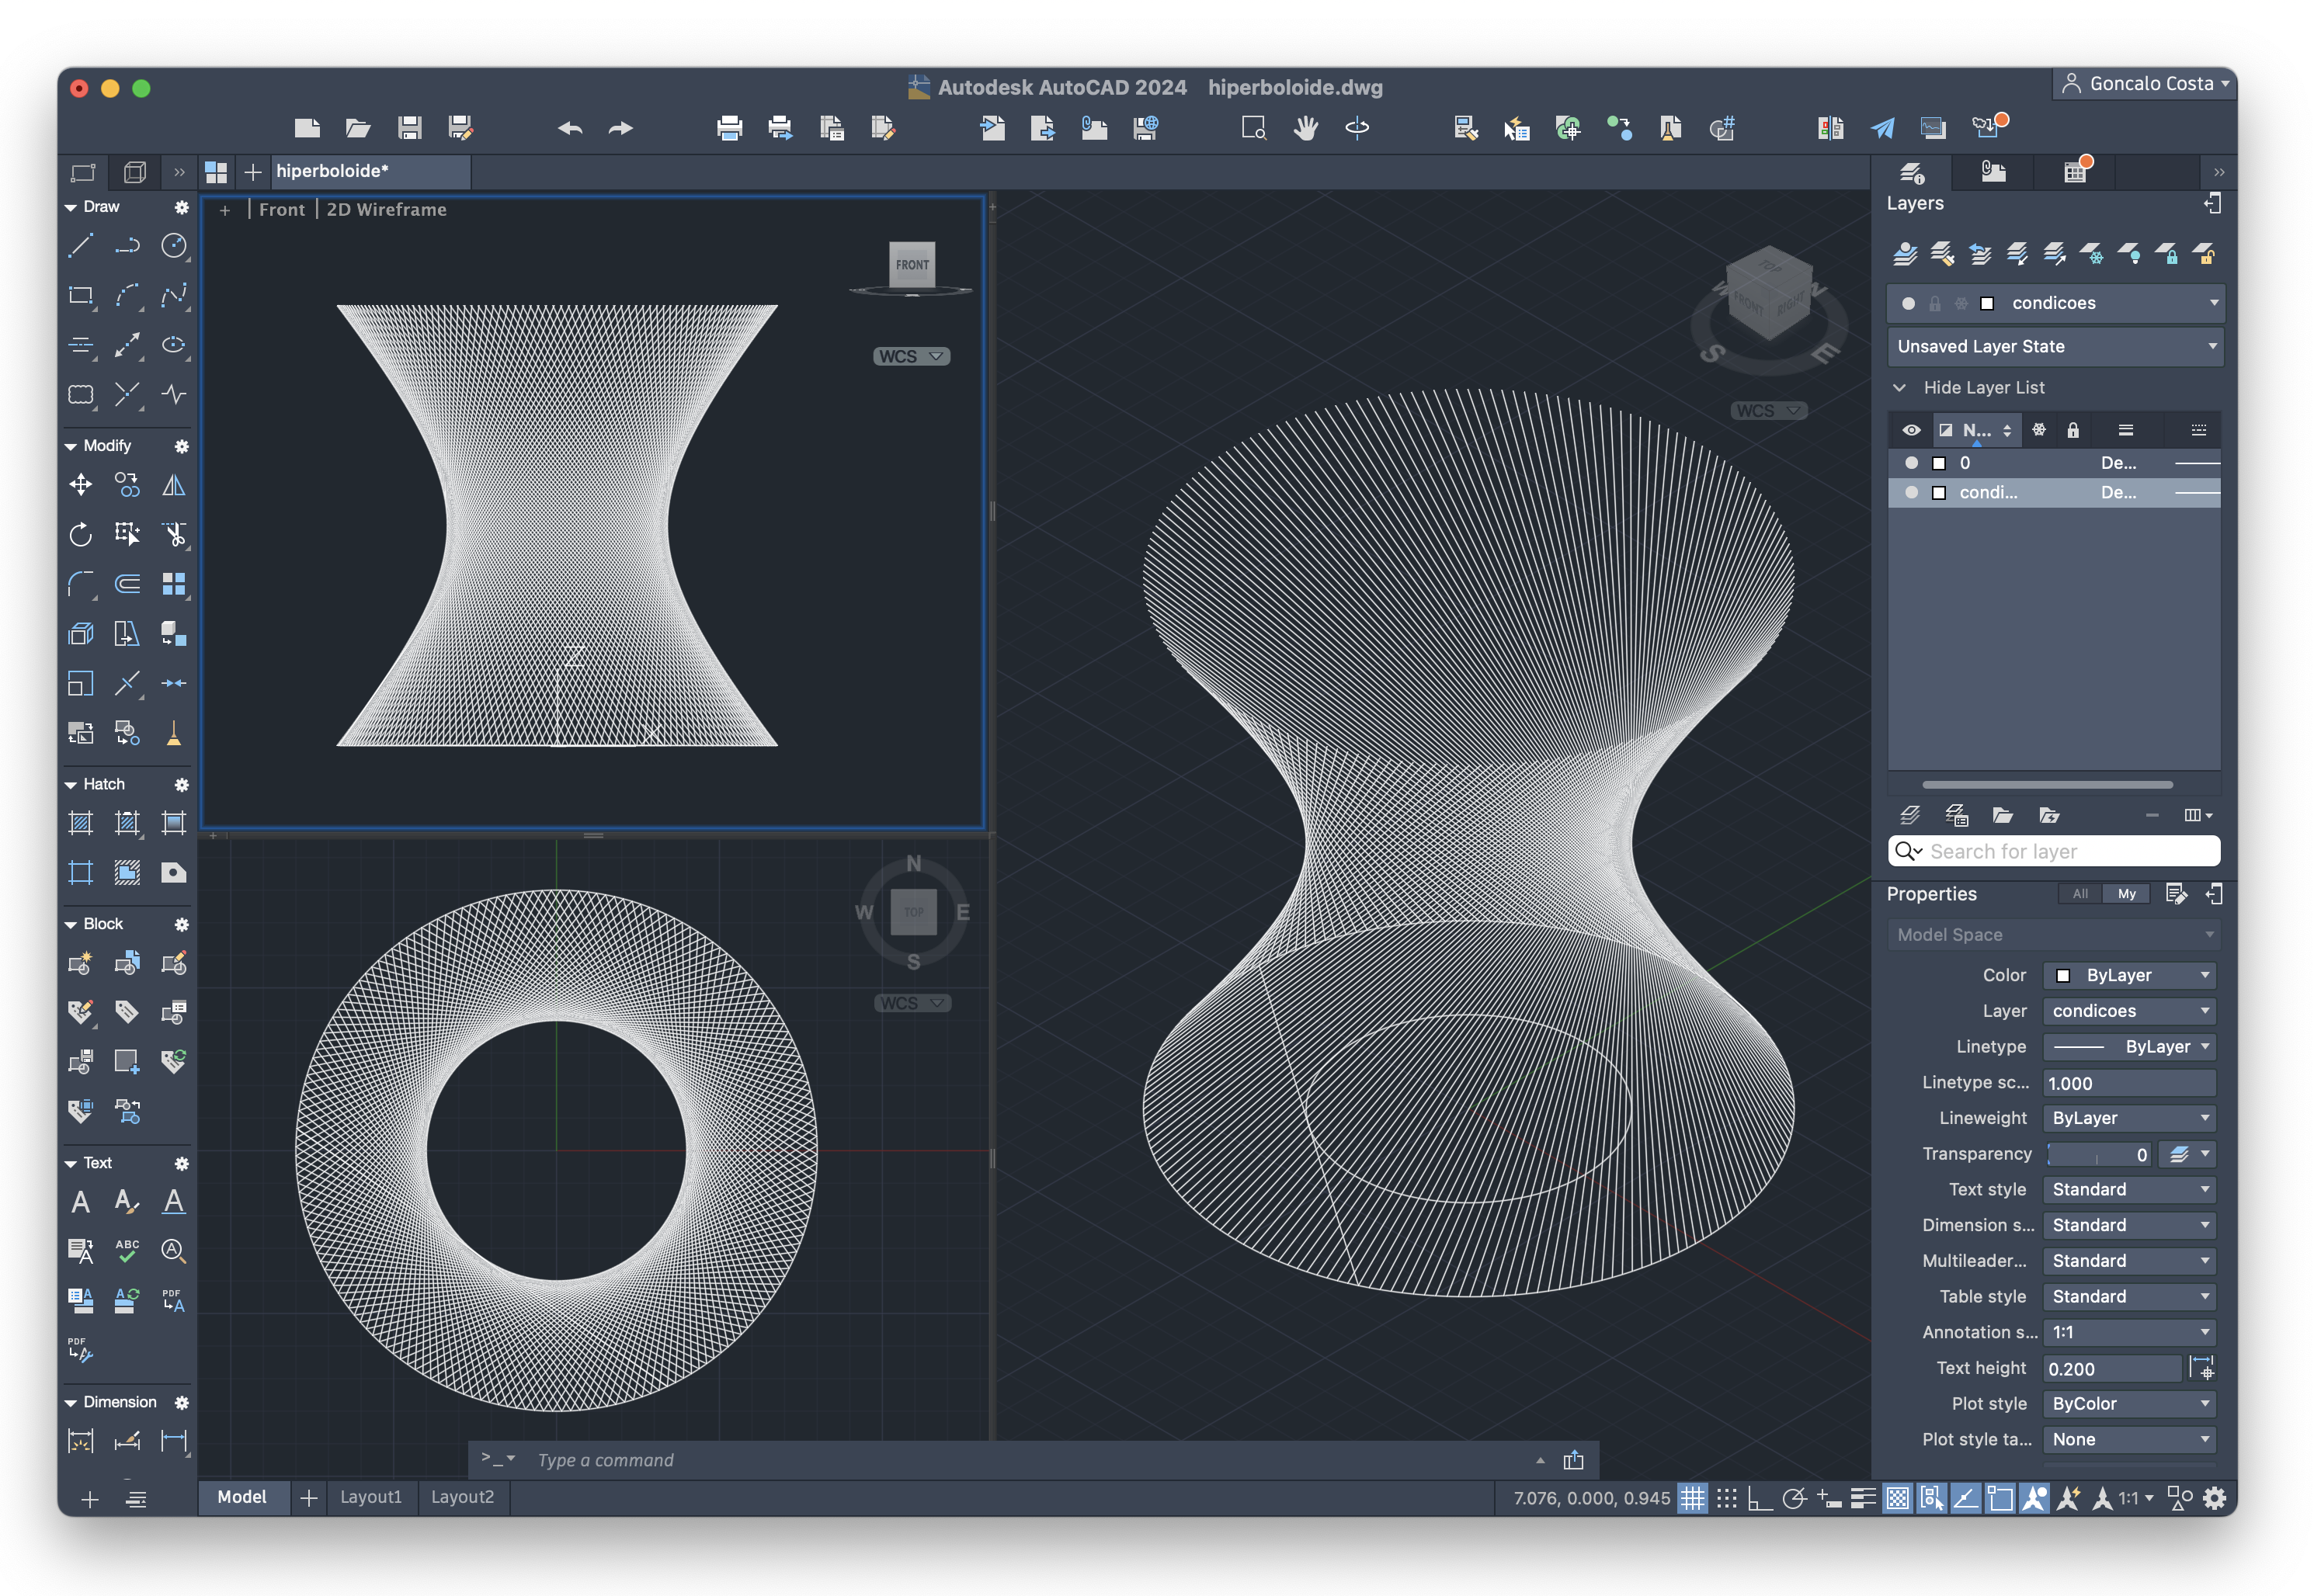Add a new layout with plus button
This screenshot has height=1596, width=2314.
[x=308, y=1498]
